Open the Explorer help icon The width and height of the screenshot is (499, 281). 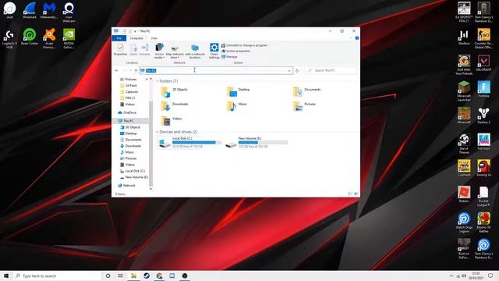[x=357, y=38]
